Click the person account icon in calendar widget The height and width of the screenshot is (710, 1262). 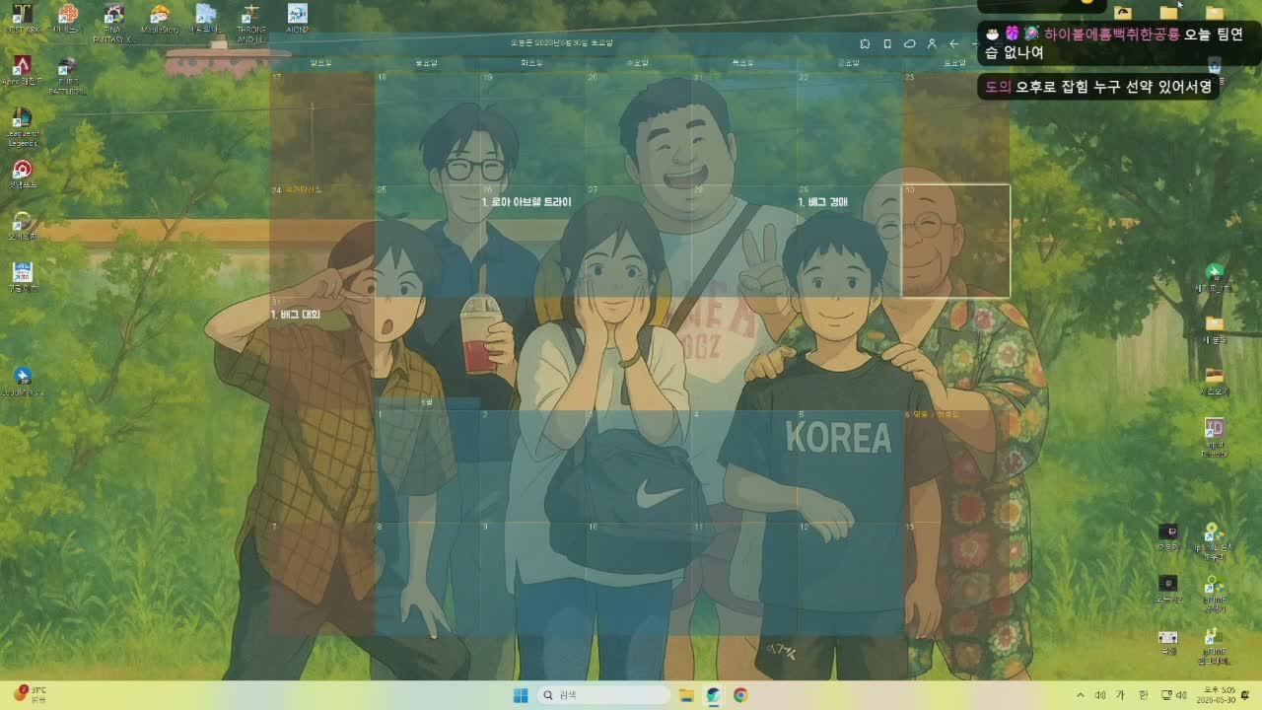coord(932,43)
